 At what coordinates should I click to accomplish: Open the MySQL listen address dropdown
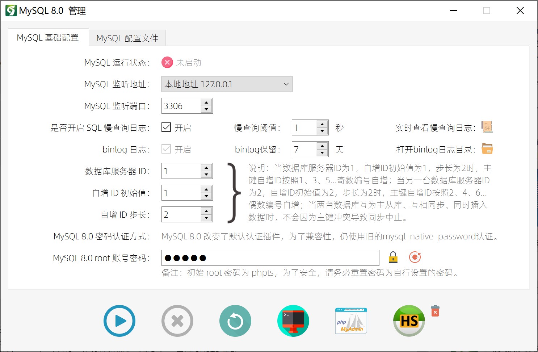point(227,84)
